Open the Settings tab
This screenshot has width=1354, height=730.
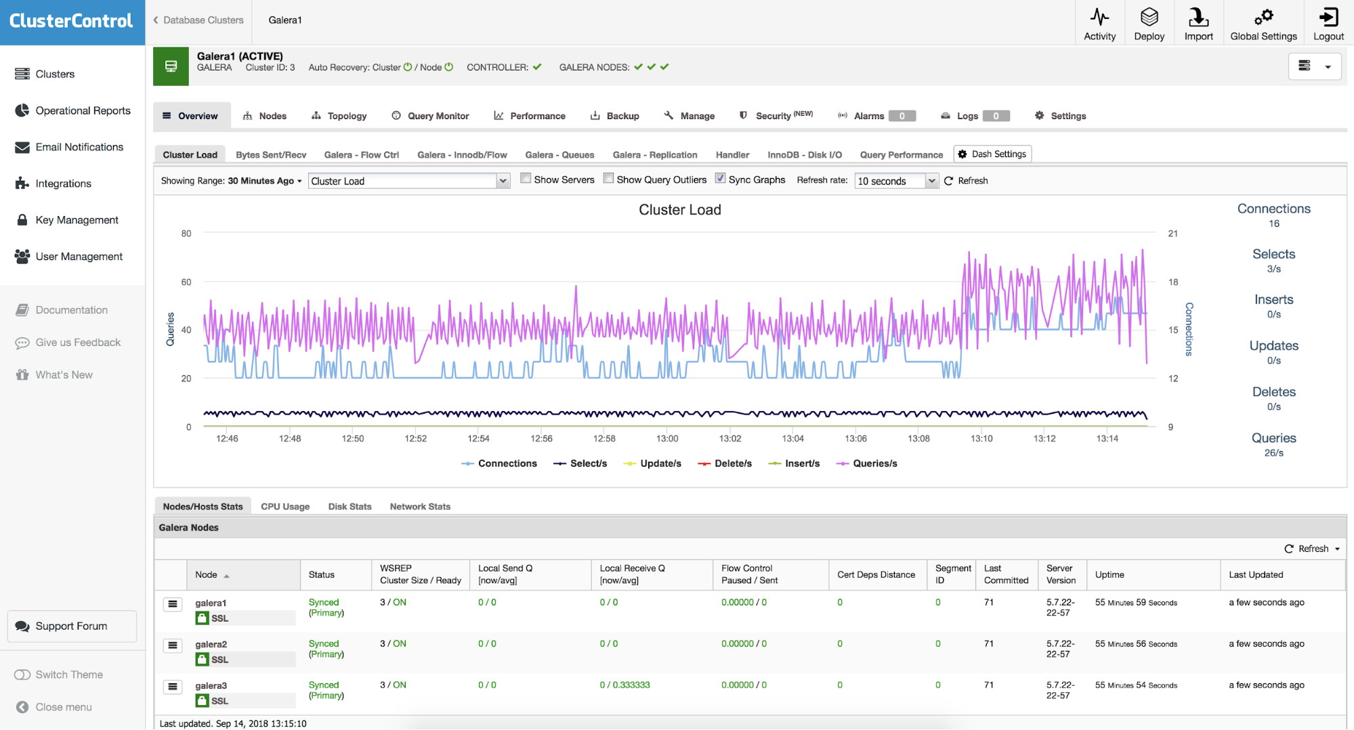coord(1061,116)
